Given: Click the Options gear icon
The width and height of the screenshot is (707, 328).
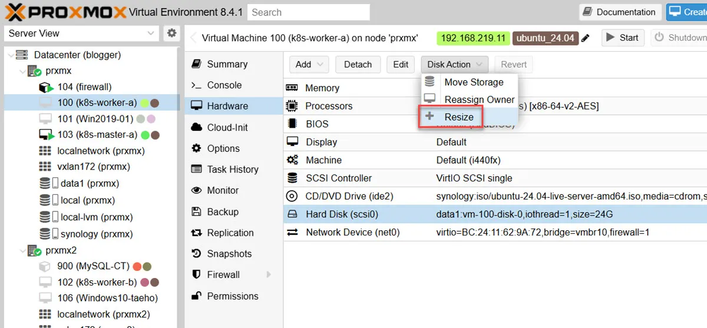Looking at the screenshot, I should [197, 148].
